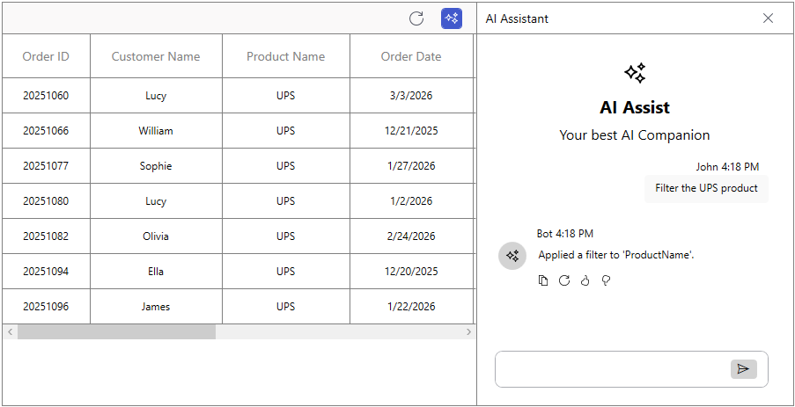Click the 'Applied a filter to ProductName' reply
Viewport: 795px width, 407px height.
pos(616,255)
